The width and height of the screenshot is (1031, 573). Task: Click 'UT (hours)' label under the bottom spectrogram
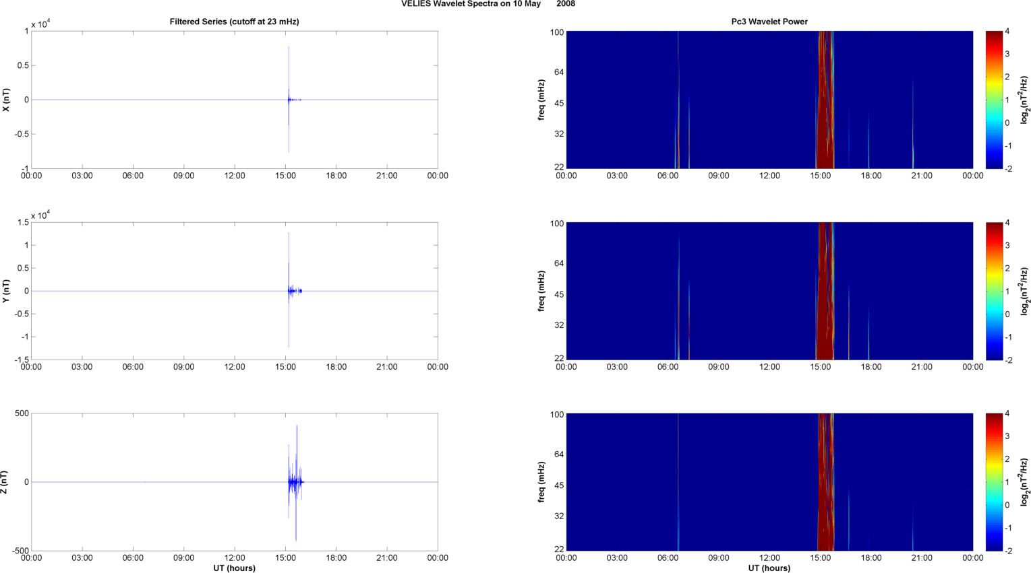tap(769, 568)
